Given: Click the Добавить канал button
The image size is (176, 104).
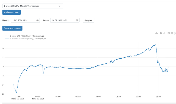Looking at the screenshot, I should click(x=11, y=12).
